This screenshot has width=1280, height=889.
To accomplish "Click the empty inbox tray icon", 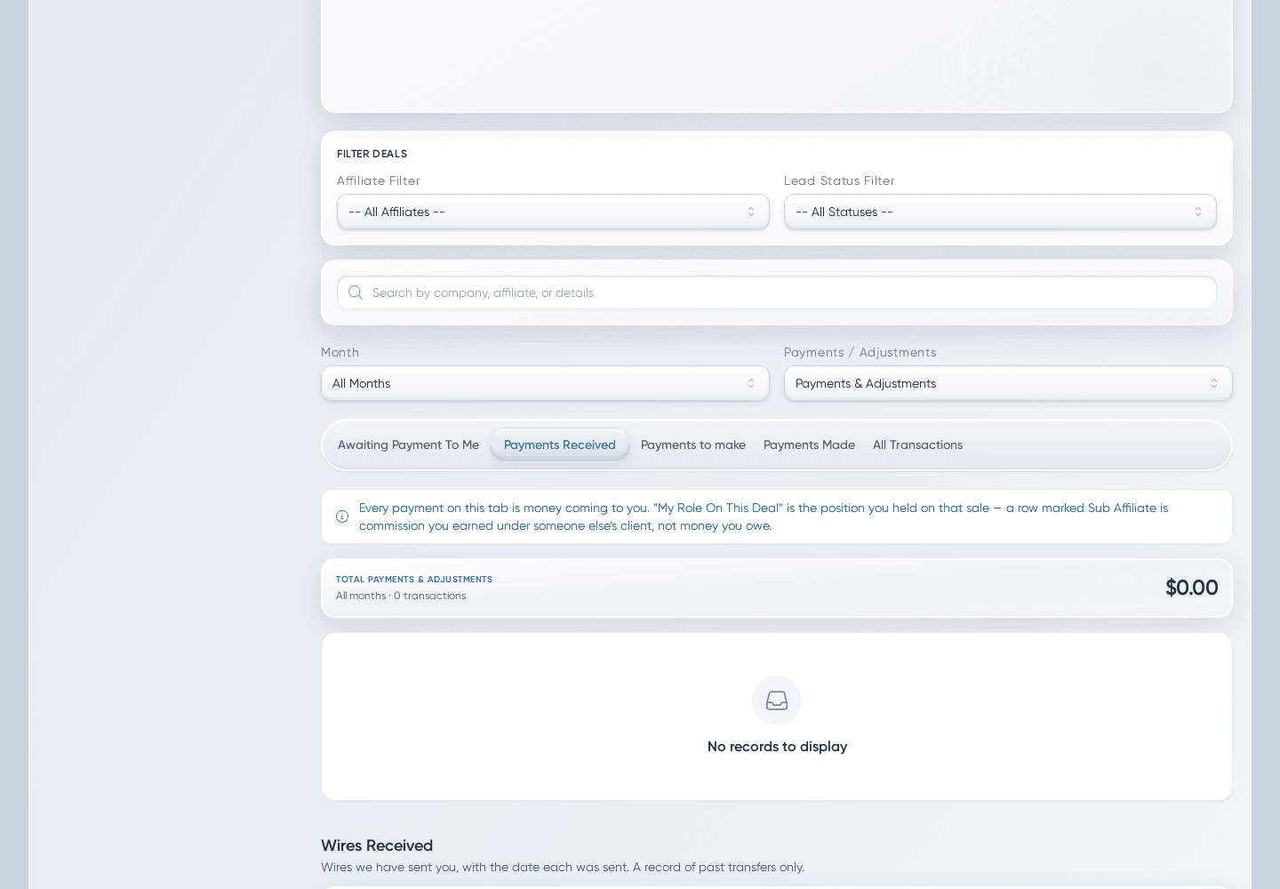I will point(777,701).
